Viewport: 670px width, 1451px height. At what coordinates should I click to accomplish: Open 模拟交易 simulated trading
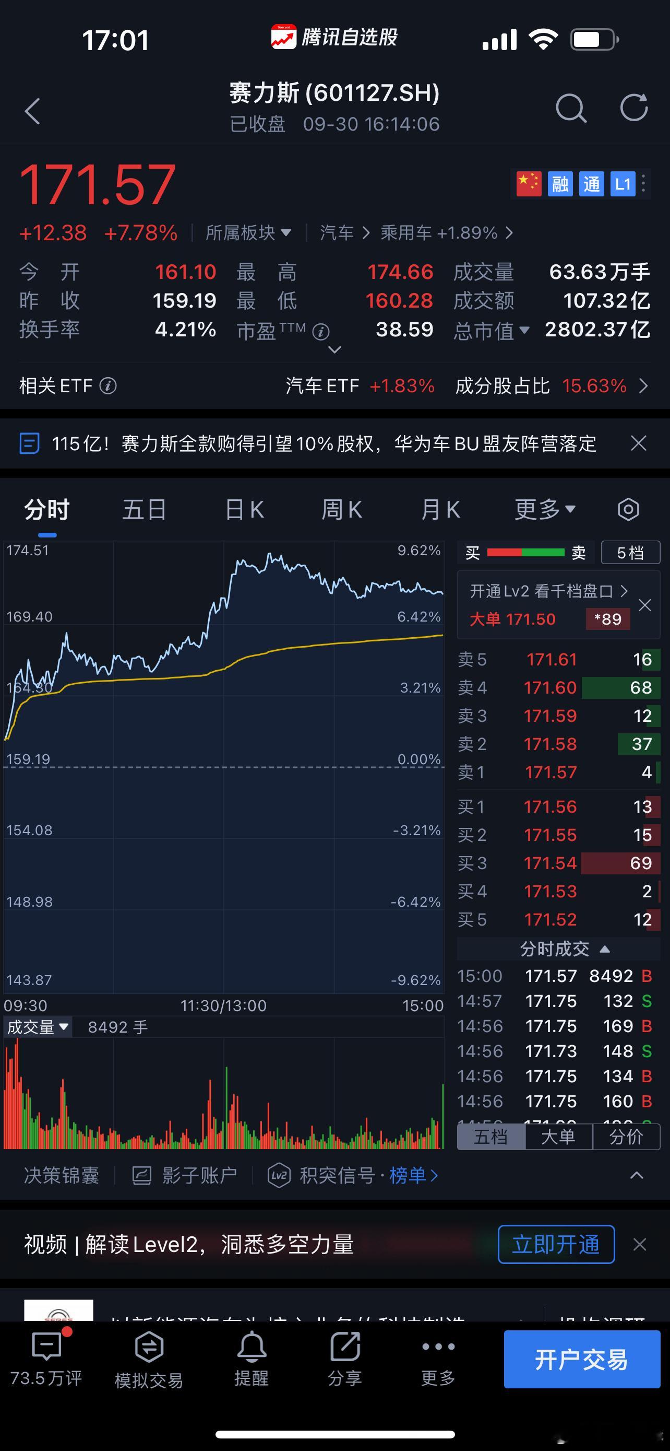pos(149,1360)
